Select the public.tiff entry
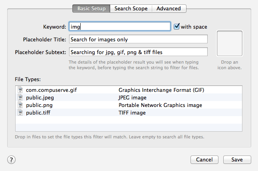258x171 pixels. [x=129, y=113]
